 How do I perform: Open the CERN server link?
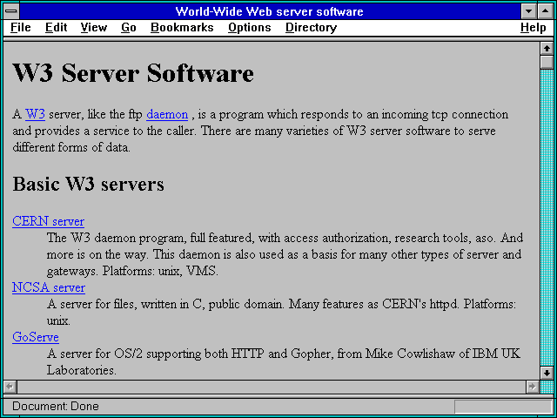coord(49,221)
